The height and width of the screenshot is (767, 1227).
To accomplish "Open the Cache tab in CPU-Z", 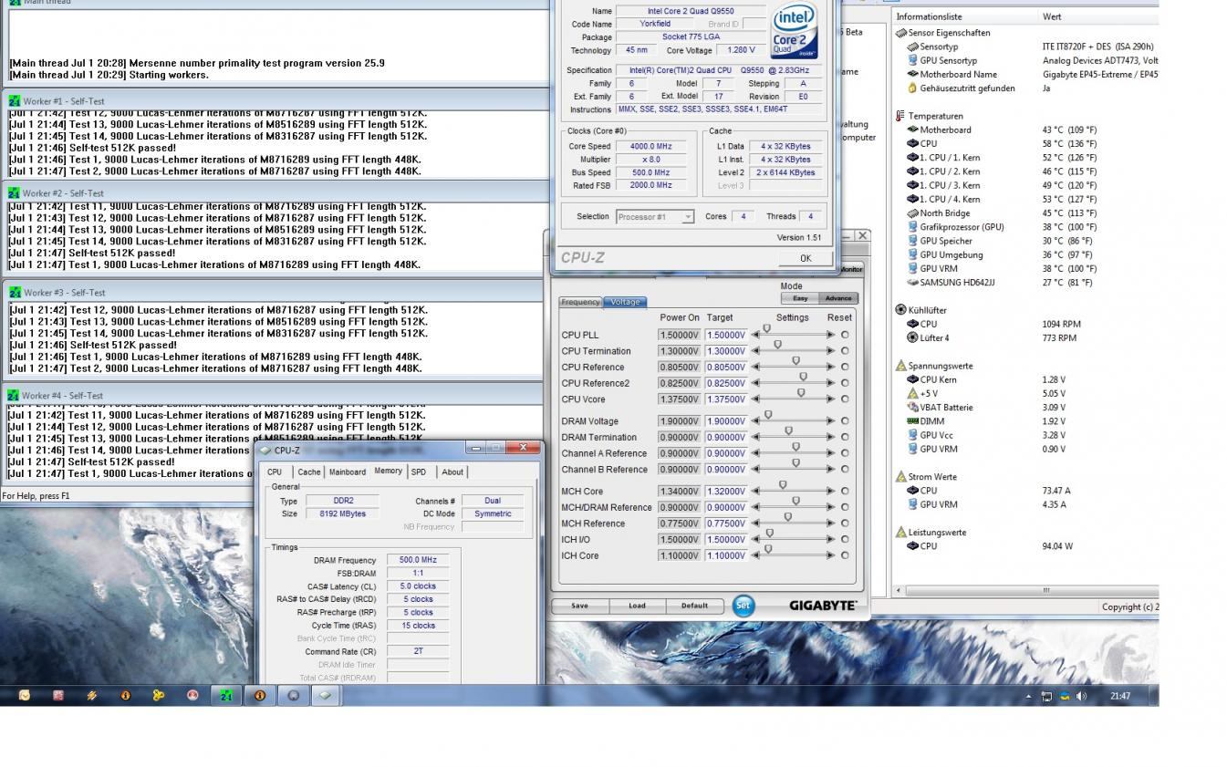I will (x=309, y=472).
